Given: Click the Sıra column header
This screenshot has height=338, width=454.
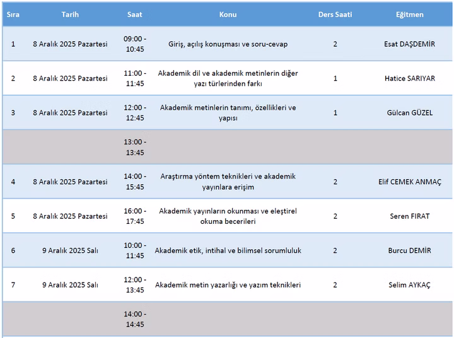Looking at the screenshot, I should pos(13,15).
